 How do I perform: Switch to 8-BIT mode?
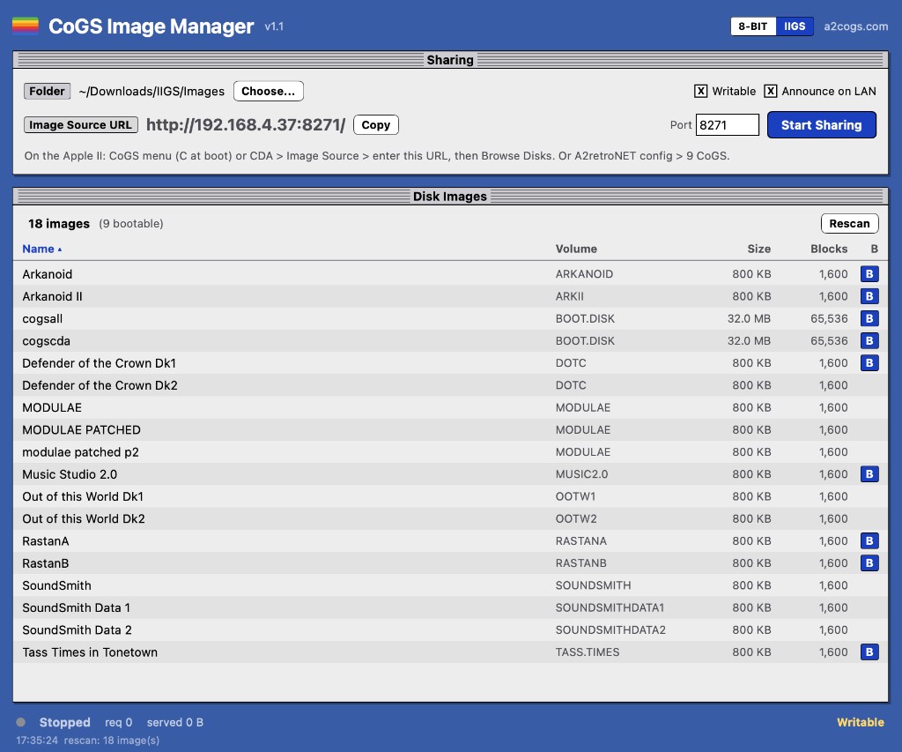point(752,26)
